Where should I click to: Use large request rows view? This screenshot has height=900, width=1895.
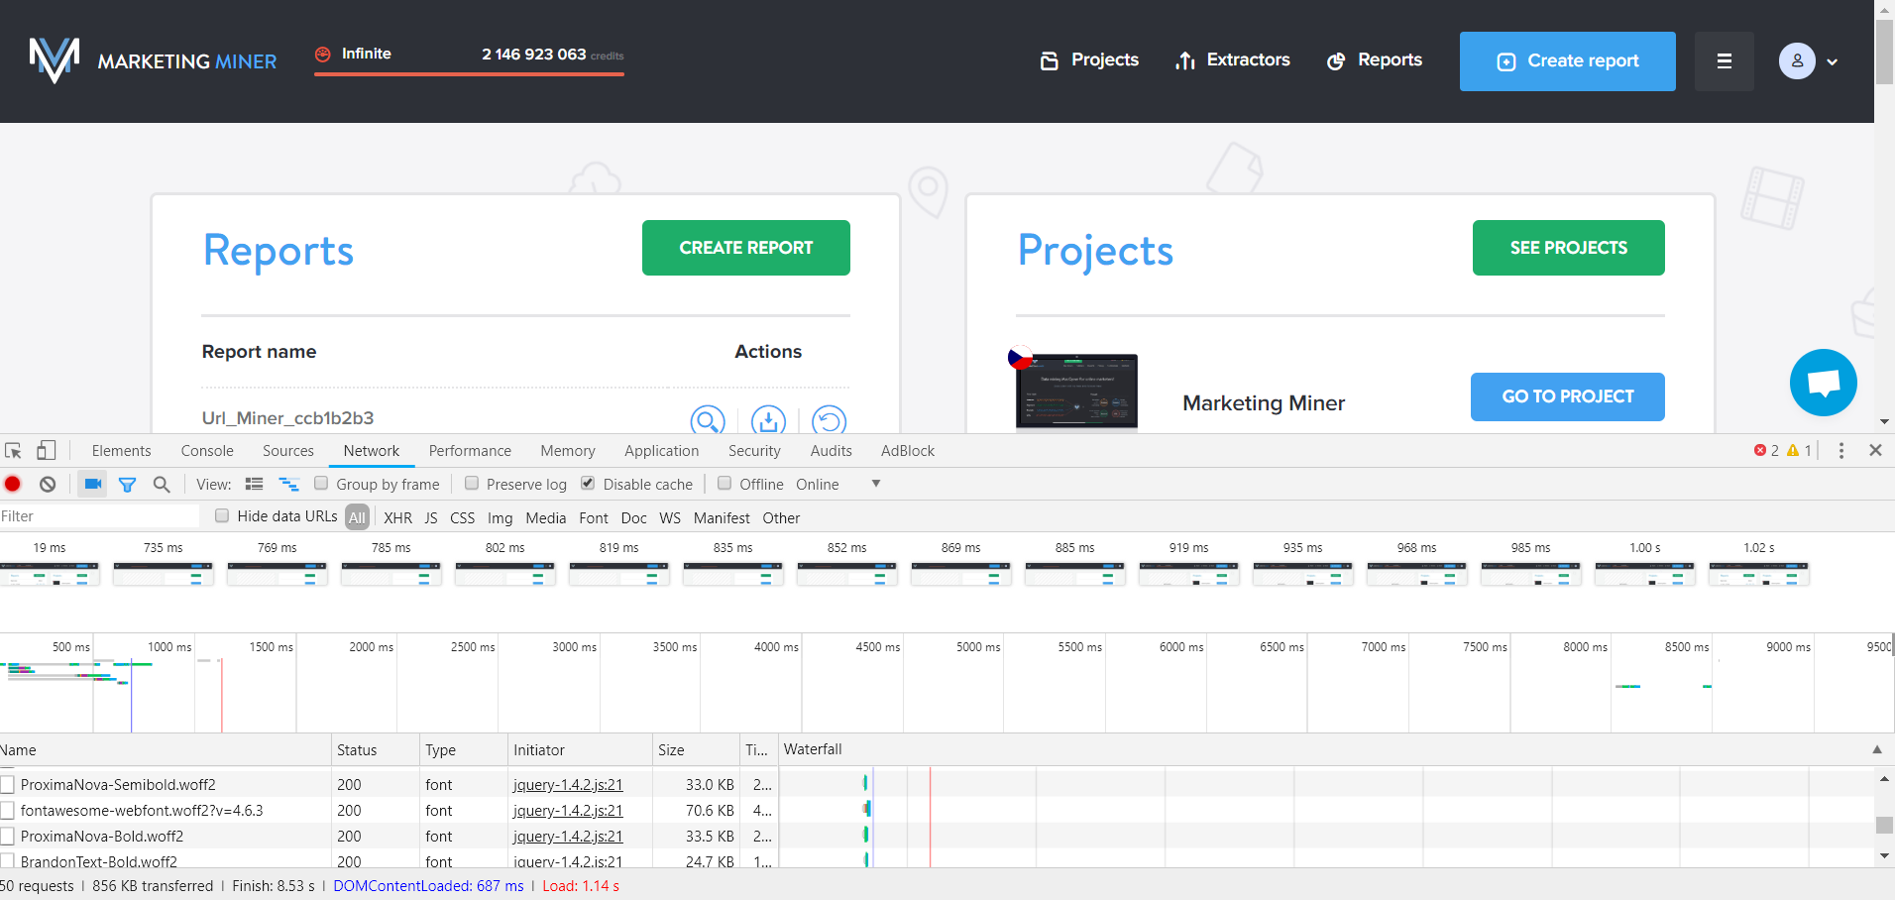[x=255, y=485]
